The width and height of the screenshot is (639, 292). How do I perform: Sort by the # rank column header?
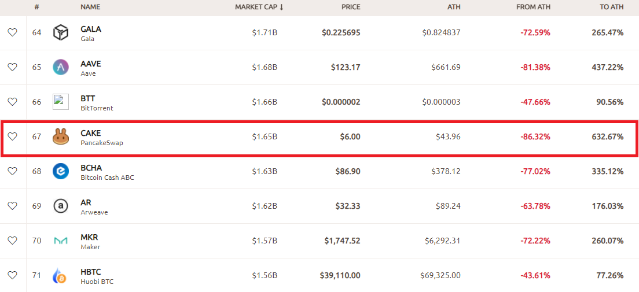[x=36, y=8]
